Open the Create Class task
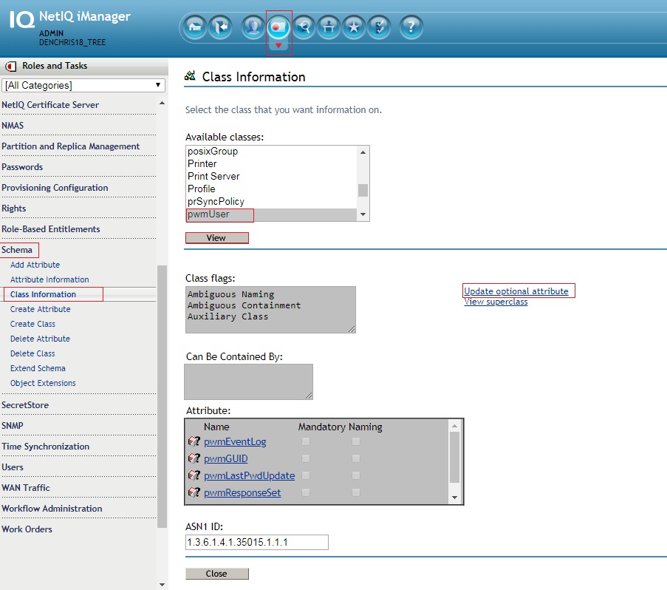Screen dimensions: 667x590 click(33, 324)
